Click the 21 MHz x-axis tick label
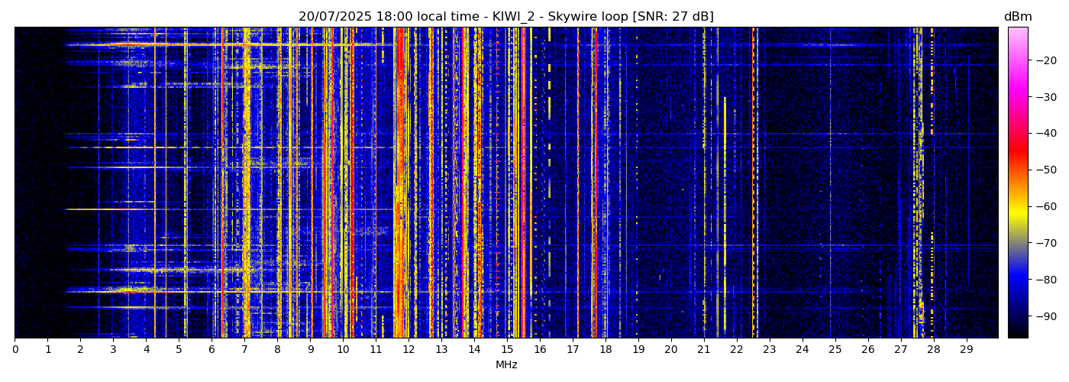This screenshot has width=1069, height=382. (703, 350)
